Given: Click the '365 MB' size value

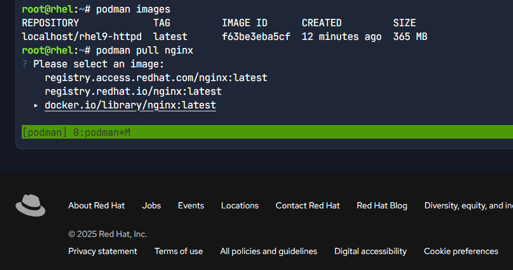Looking at the screenshot, I should tap(410, 37).
